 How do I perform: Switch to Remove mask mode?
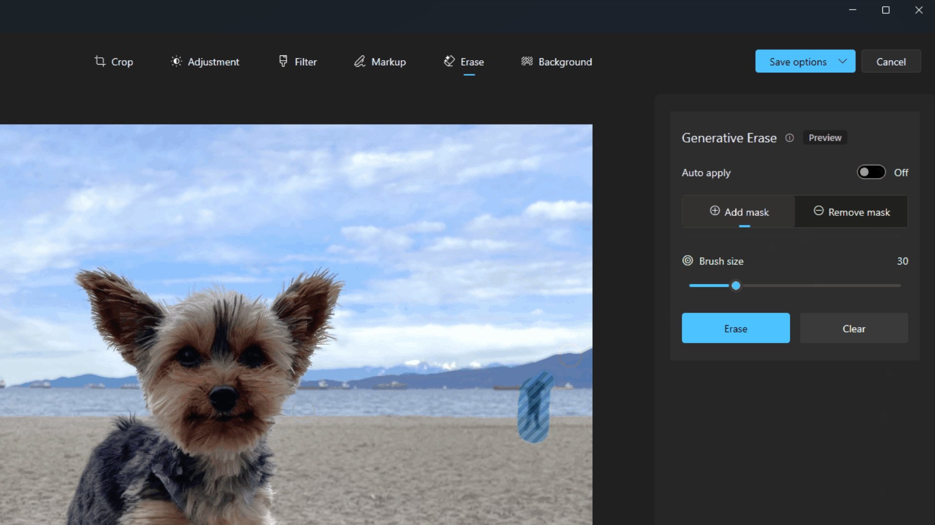click(x=851, y=212)
